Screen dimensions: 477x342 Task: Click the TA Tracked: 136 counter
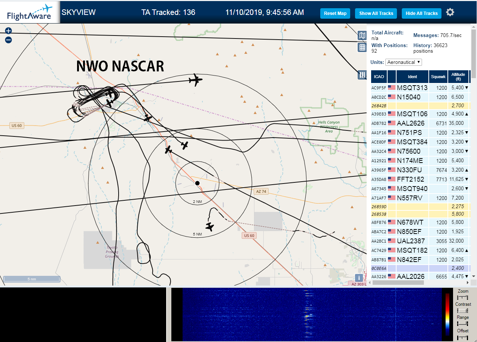168,12
